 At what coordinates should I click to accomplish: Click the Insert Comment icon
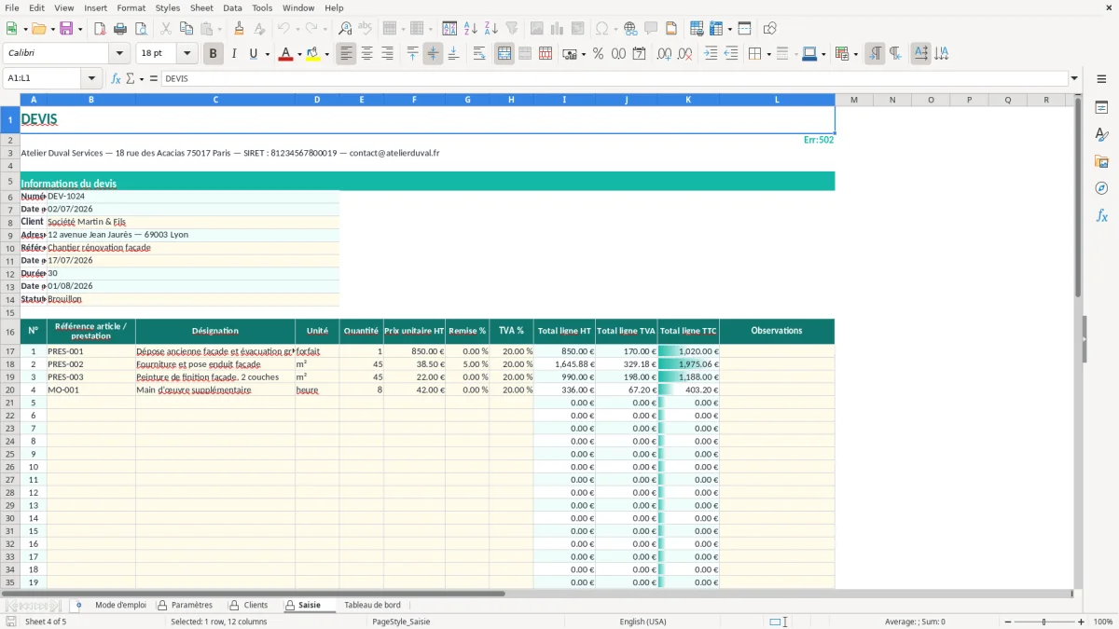(651, 29)
